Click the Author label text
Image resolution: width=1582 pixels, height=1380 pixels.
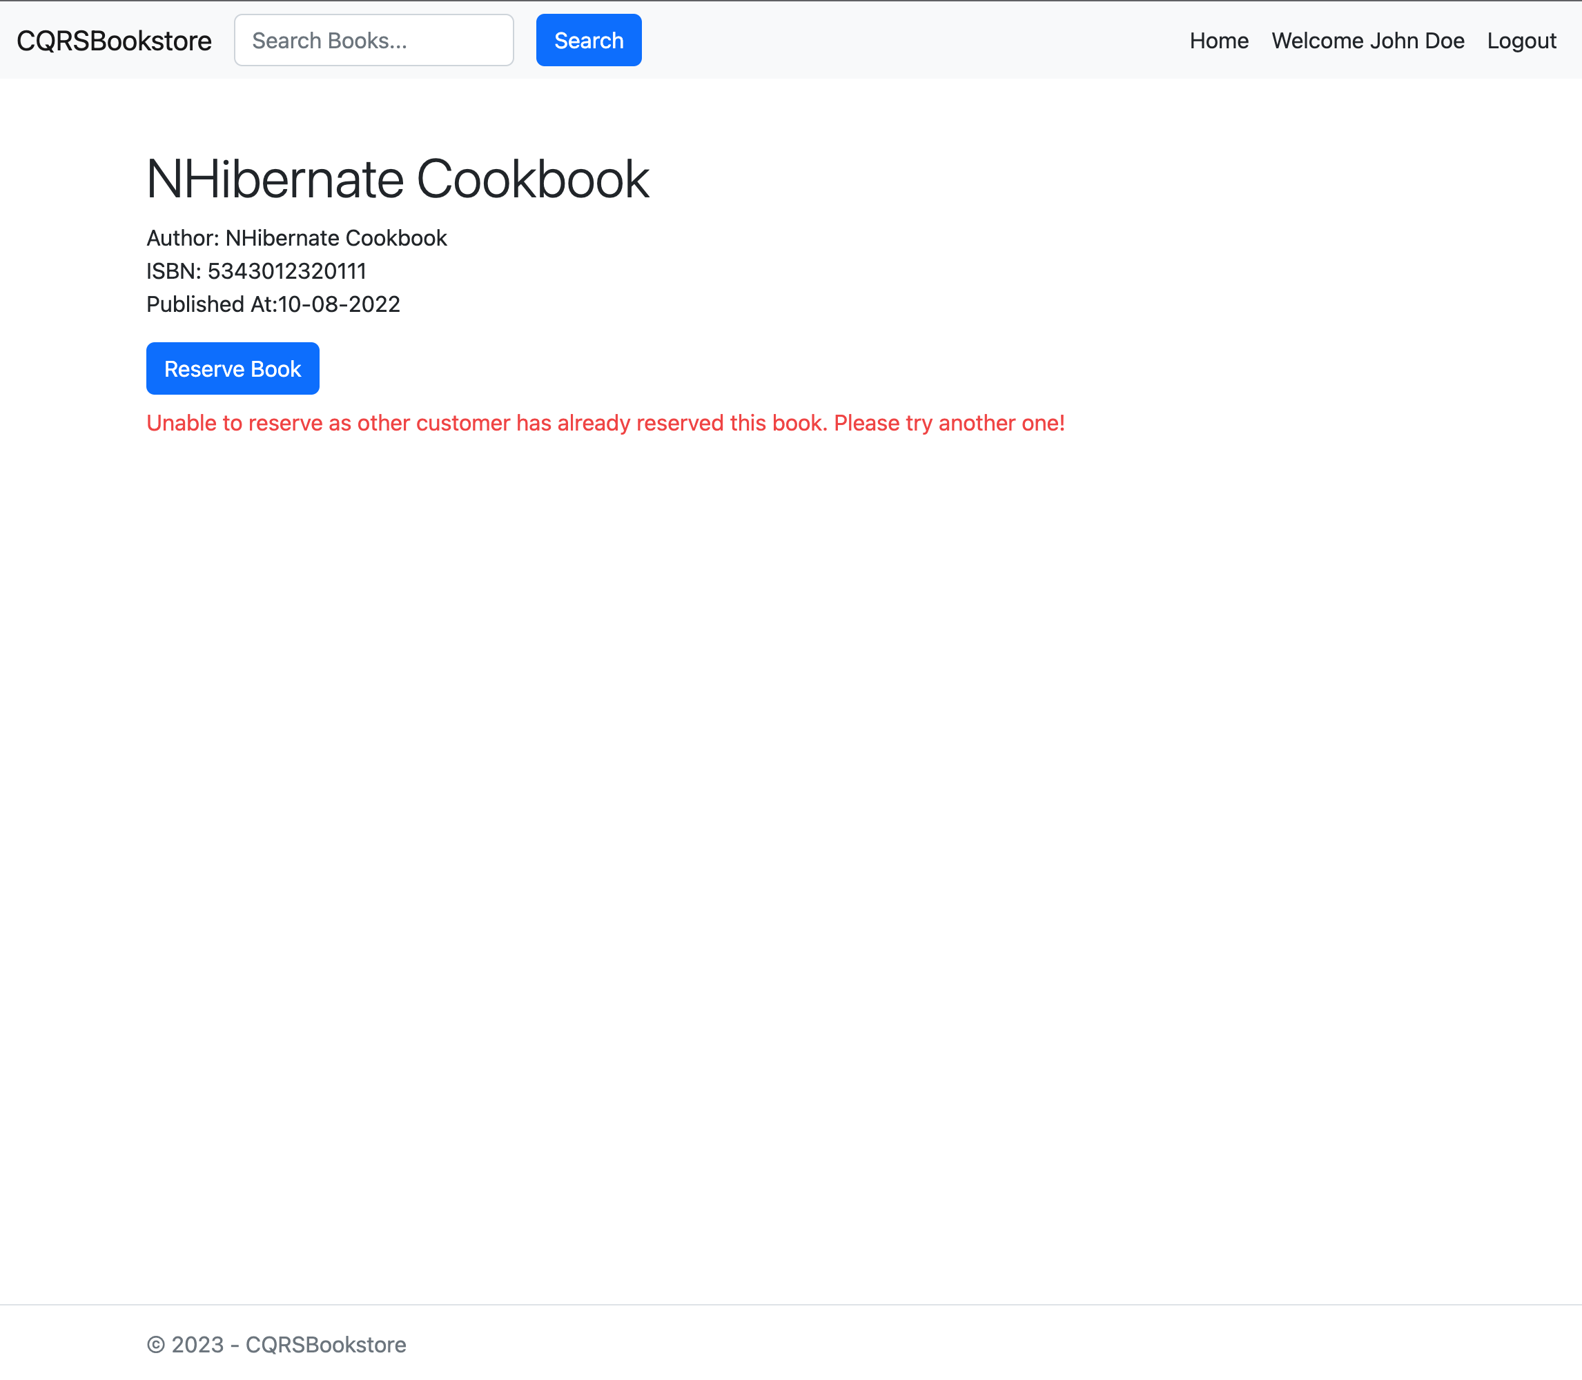pos(182,238)
